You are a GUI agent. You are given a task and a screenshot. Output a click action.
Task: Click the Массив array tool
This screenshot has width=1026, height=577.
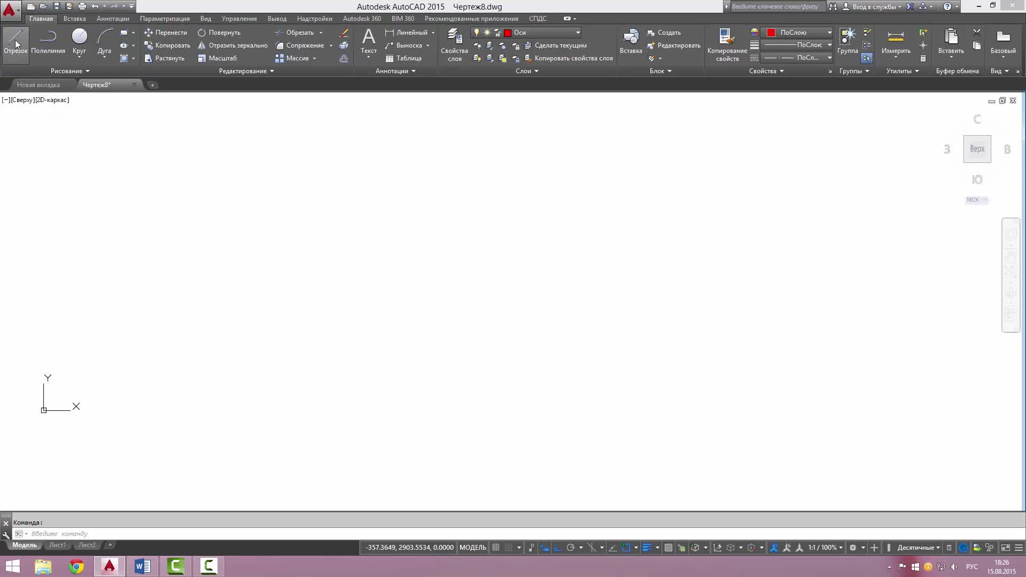292,58
